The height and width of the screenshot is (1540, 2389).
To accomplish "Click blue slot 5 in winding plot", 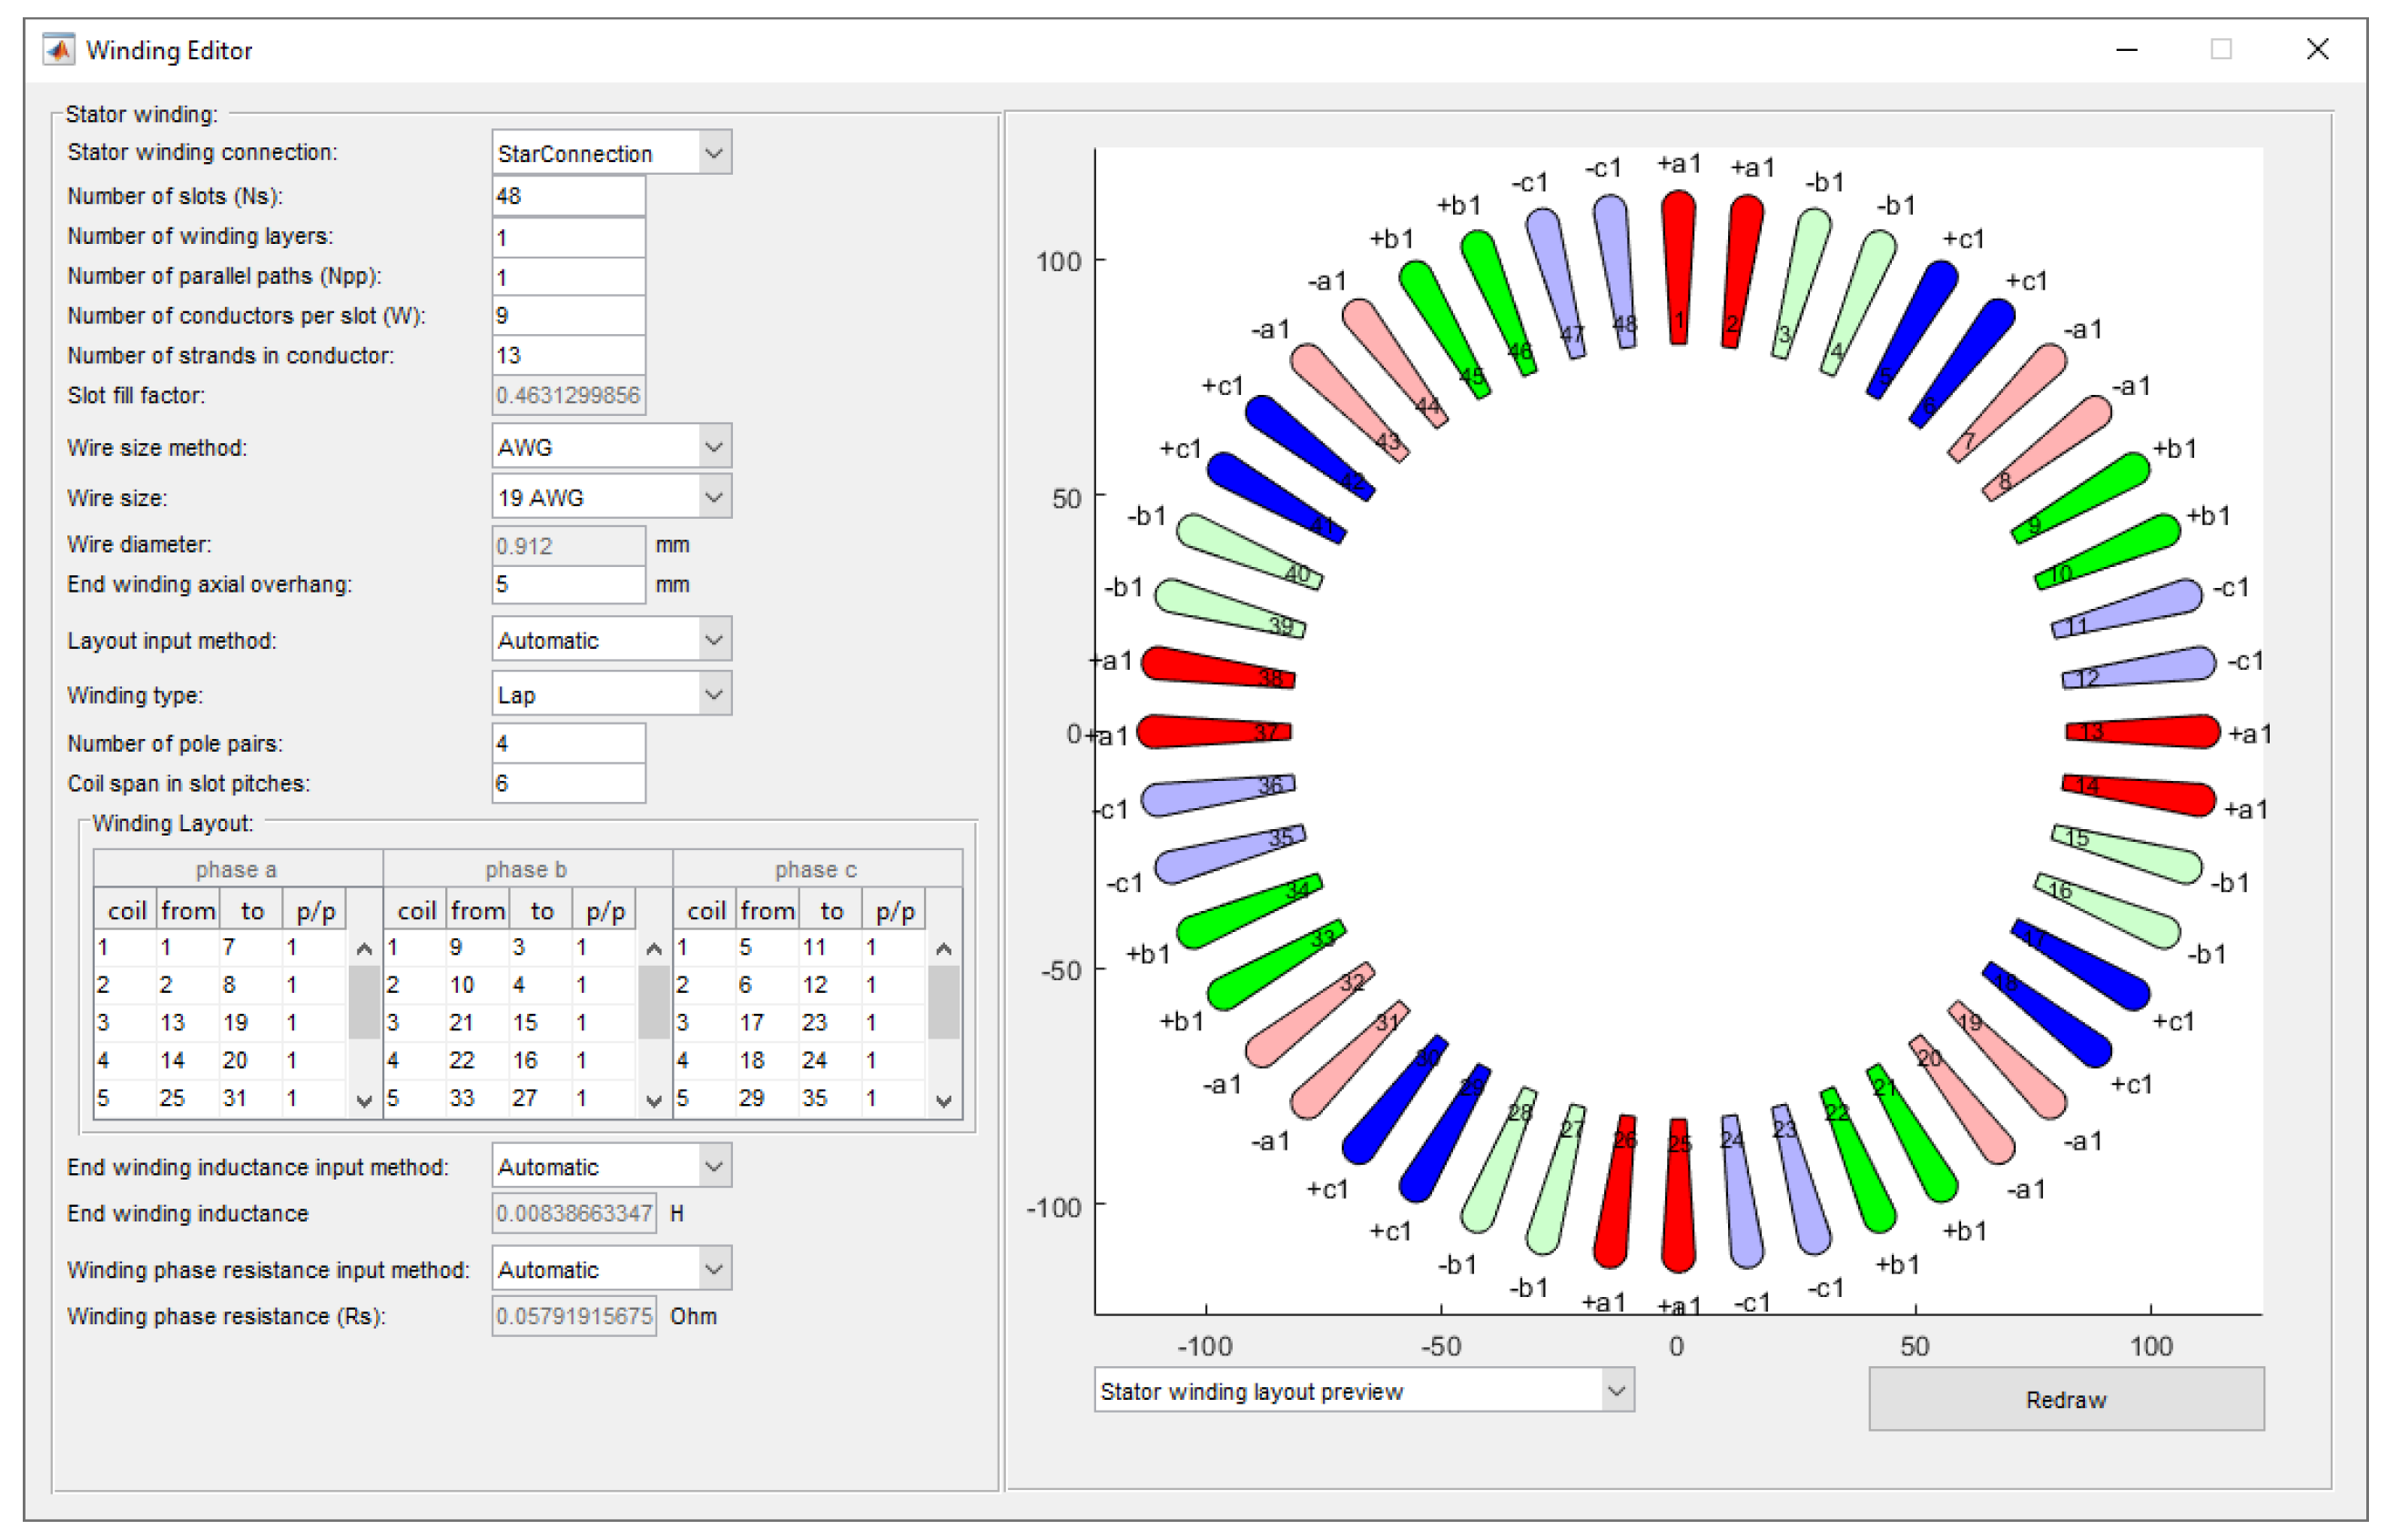I will coord(1913,325).
